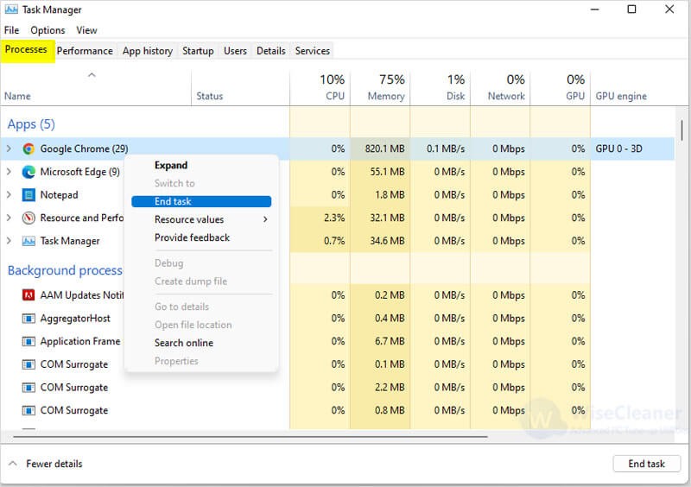Image resolution: width=691 pixels, height=487 pixels.
Task: Click Edge's 55.1 MB memory value
Action: click(387, 172)
